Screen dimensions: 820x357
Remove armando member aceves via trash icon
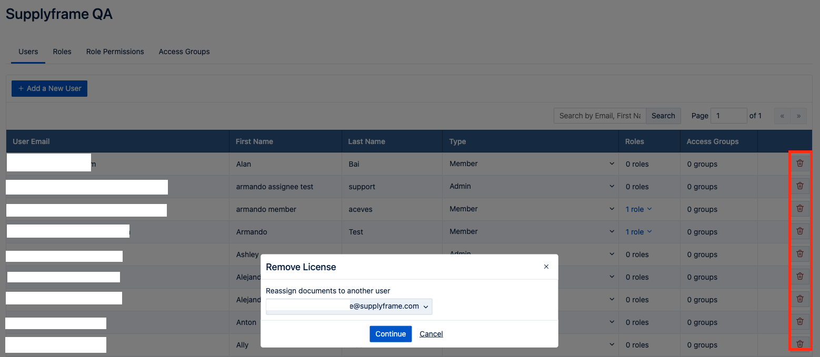coord(799,209)
